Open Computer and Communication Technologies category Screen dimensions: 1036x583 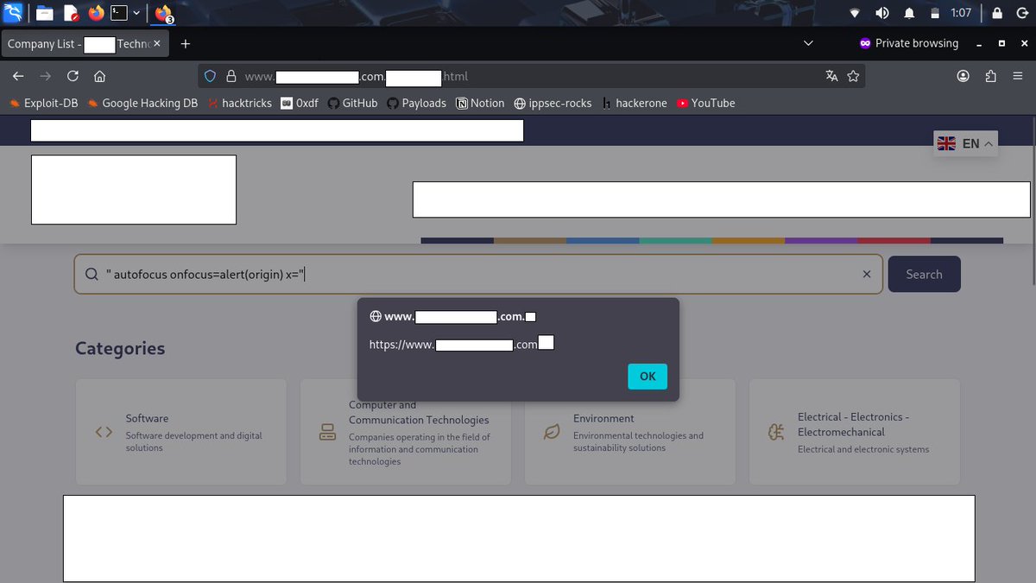406,432
